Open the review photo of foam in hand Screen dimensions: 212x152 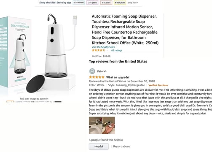[x=108, y=125]
